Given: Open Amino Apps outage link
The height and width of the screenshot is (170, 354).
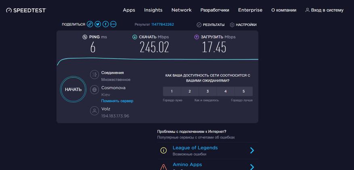Looking at the screenshot, I should pyautogui.click(x=187, y=165).
